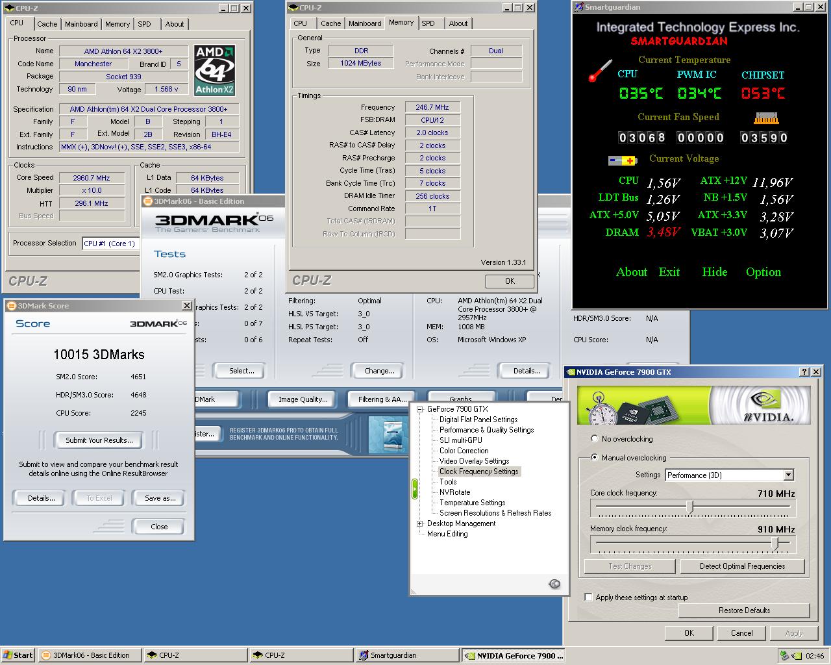Select No overclocking radio button
The image size is (831, 665).
point(595,439)
